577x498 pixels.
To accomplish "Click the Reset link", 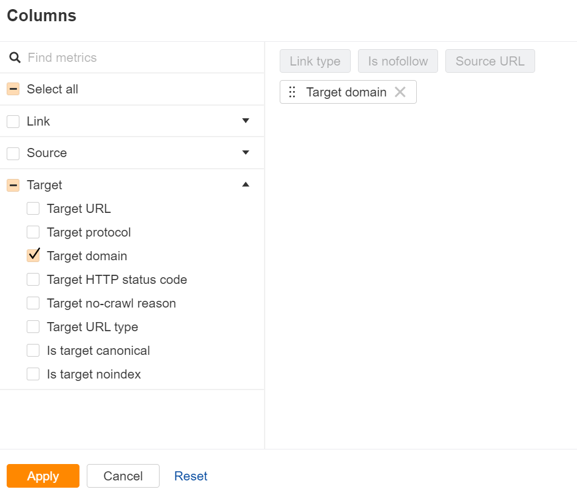I will tap(191, 476).
